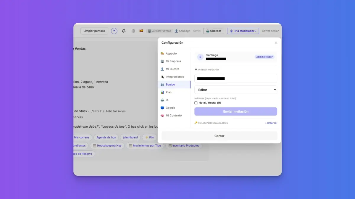This screenshot has height=199, width=355.
Task: Go to the Integraciones plug section
Action: tap(174, 77)
